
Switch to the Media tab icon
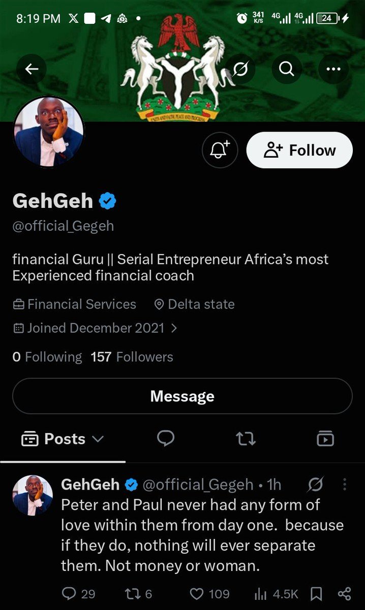tap(325, 439)
